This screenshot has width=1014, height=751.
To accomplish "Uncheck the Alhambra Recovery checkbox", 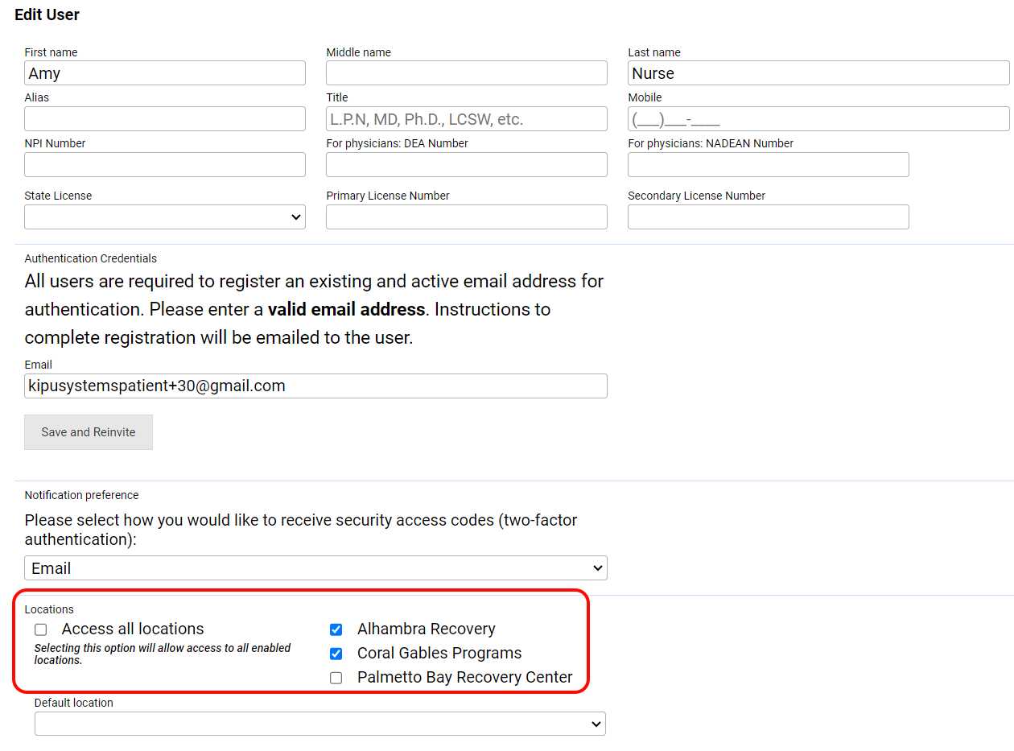I will [x=336, y=629].
